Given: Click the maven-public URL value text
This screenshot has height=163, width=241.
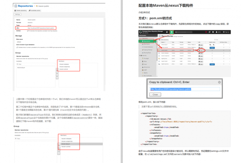Looking at the screenshot, I should 41,28.
